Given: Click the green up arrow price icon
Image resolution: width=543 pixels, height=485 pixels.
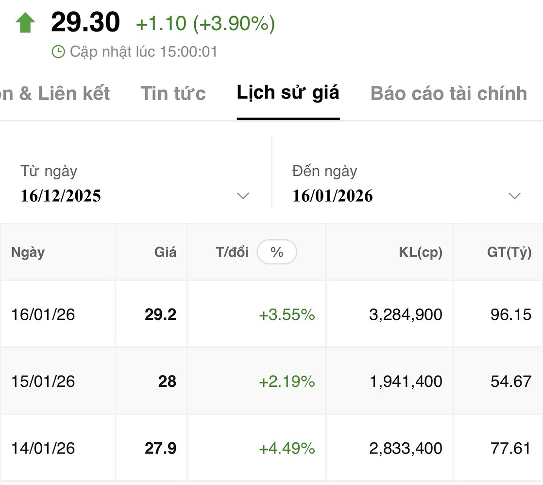Looking at the screenshot, I should coord(25,23).
